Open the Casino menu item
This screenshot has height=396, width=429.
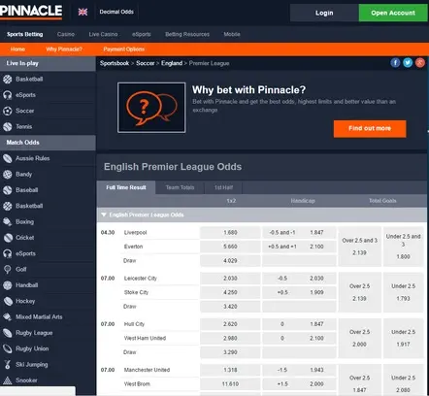pos(66,34)
